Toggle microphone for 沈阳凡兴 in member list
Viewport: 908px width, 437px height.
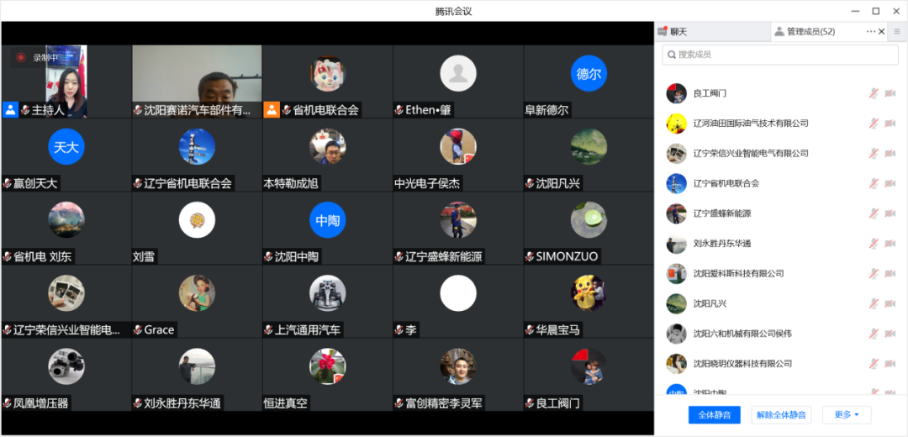[874, 303]
